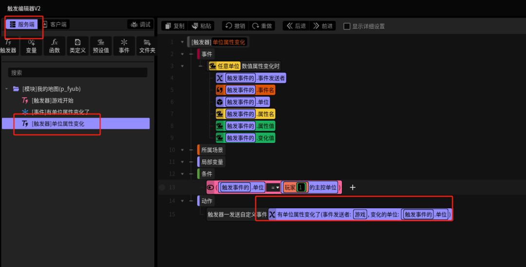Screen dimensions: 526x267
Task: Switch to the 服务端 tab
Action: pyautogui.click(x=22, y=24)
